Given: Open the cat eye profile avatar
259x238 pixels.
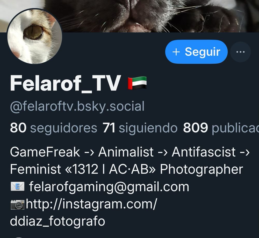Looking at the screenshot, I should point(34,36).
